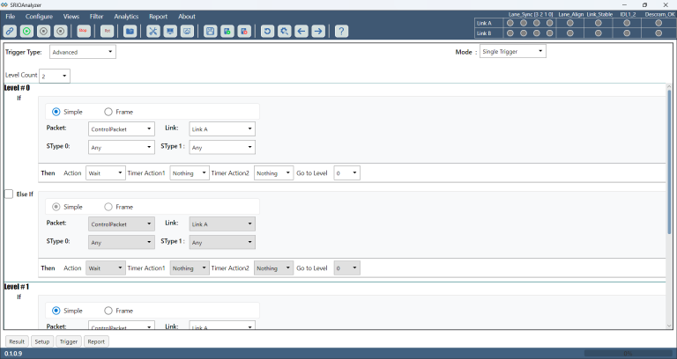The height and width of the screenshot is (359, 677).
Task: Open Level #0 If Go to Level dropdown
Action: [x=346, y=172]
